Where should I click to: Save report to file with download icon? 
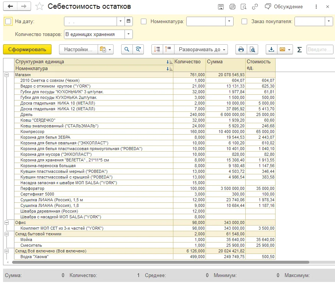(x=271, y=49)
